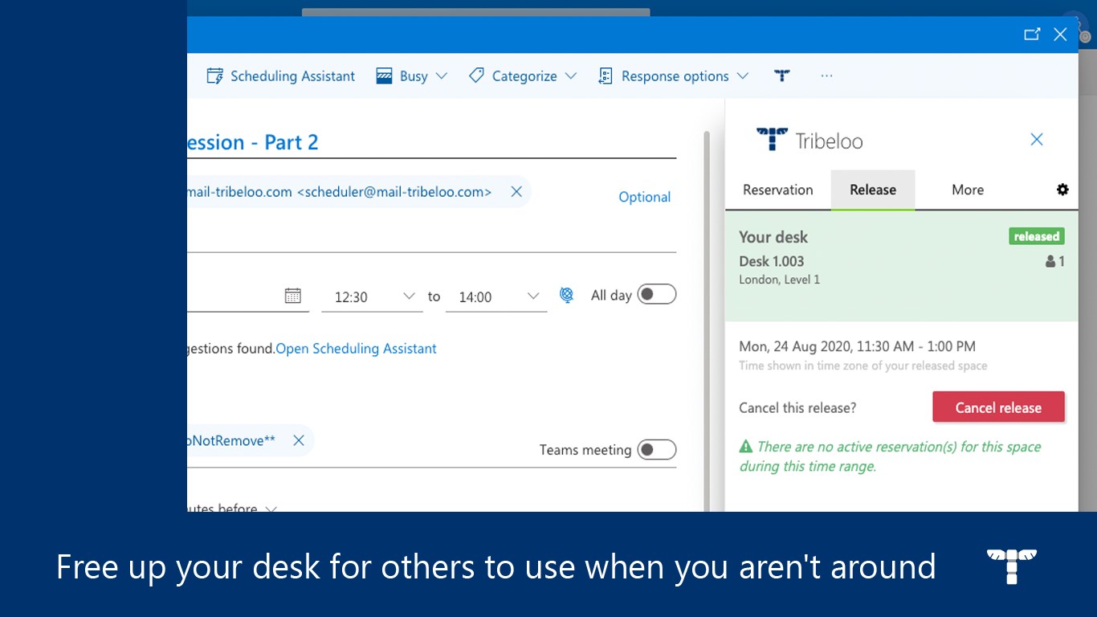Select the Release tab
Image resolution: width=1097 pixels, height=617 pixels.
click(x=873, y=190)
